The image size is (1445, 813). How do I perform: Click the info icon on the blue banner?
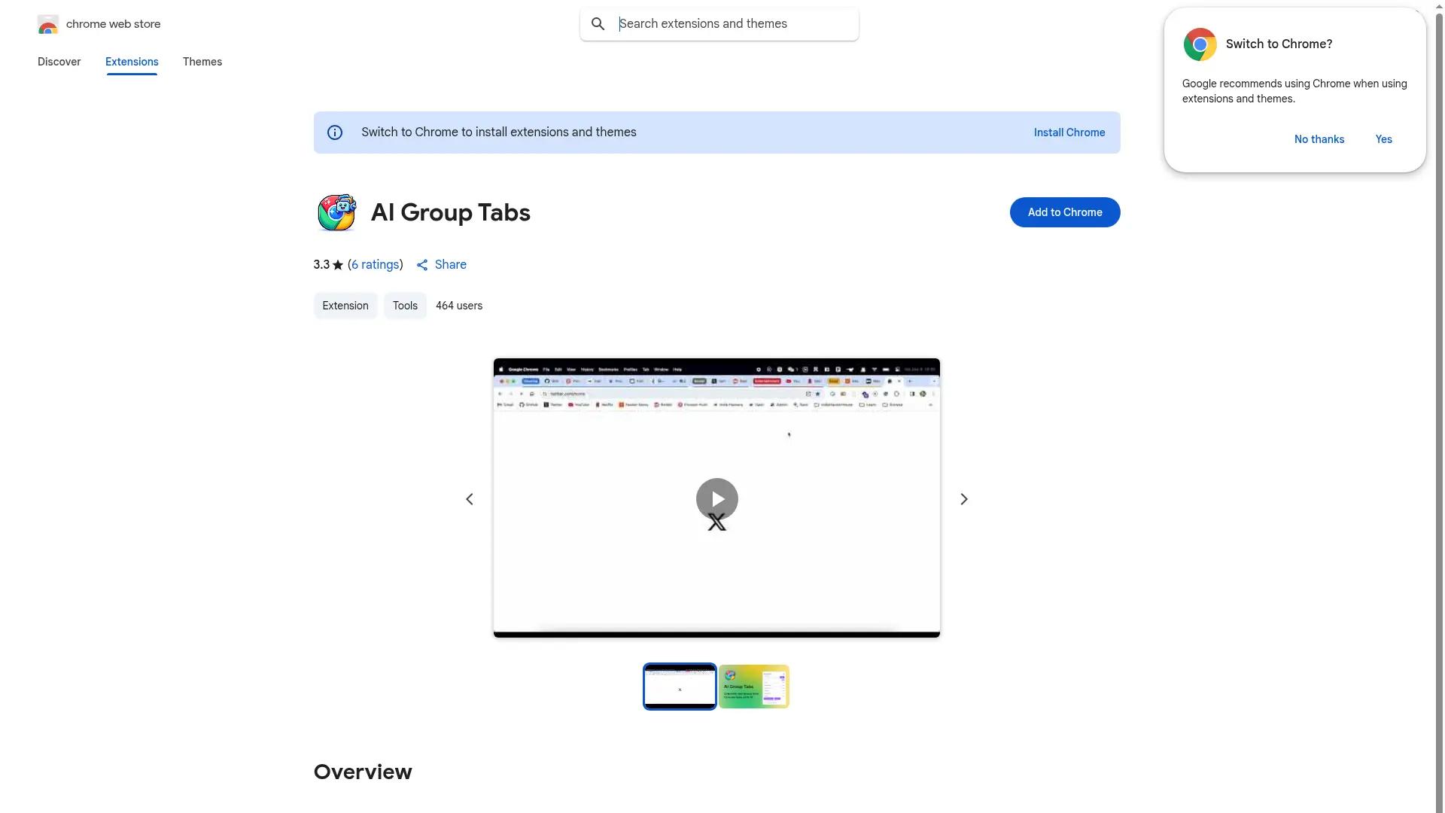tap(334, 132)
